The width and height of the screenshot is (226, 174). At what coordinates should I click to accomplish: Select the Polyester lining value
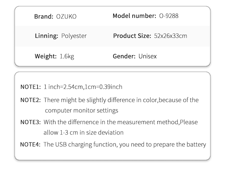[74, 36]
